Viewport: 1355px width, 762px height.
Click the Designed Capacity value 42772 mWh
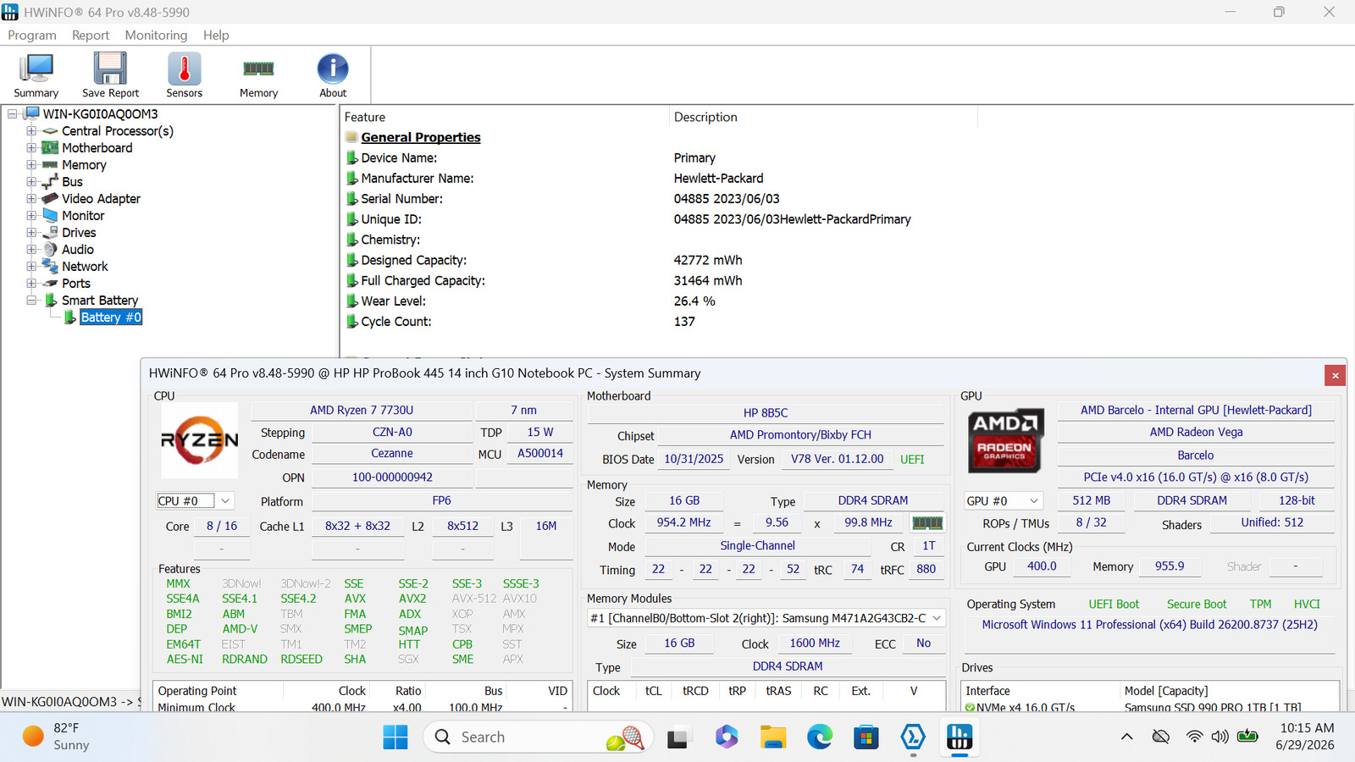coord(708,260)
